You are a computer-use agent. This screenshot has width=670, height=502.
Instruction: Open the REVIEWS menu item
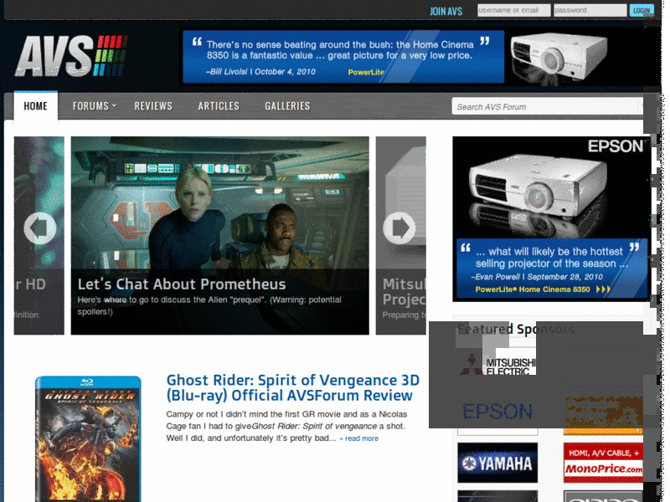click(153, 106)
